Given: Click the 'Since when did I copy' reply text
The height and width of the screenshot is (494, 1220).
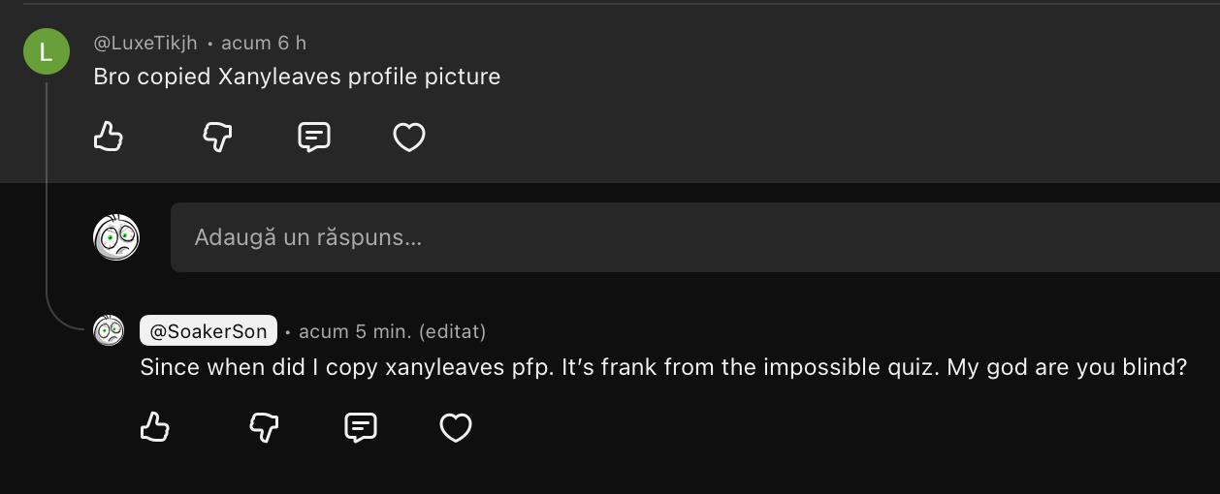Looking at the screenshot, I should pos(663,368).
